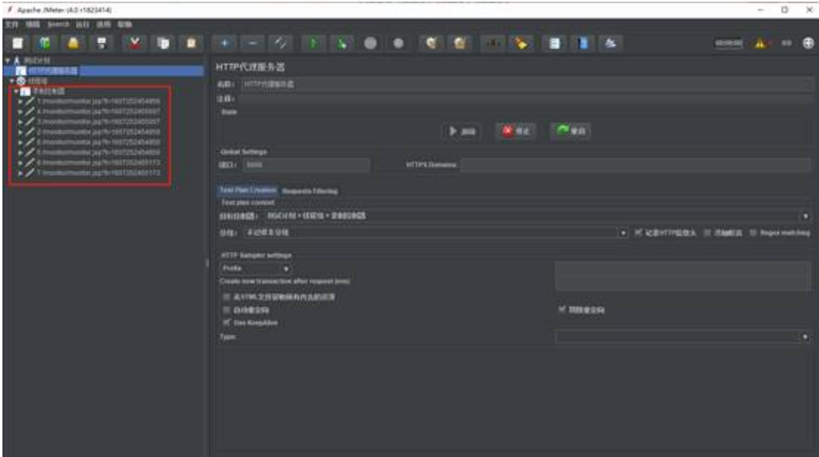Viewport: 819px width, 457px height.
Task: Click the green 重启 restart button
Action: pyautogui.click(x=571, y=131)
